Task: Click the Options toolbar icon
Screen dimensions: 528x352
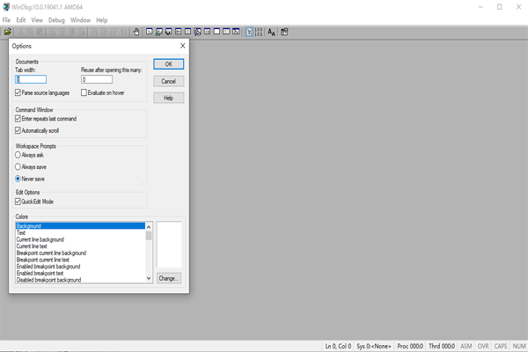Action: (284, 32)
